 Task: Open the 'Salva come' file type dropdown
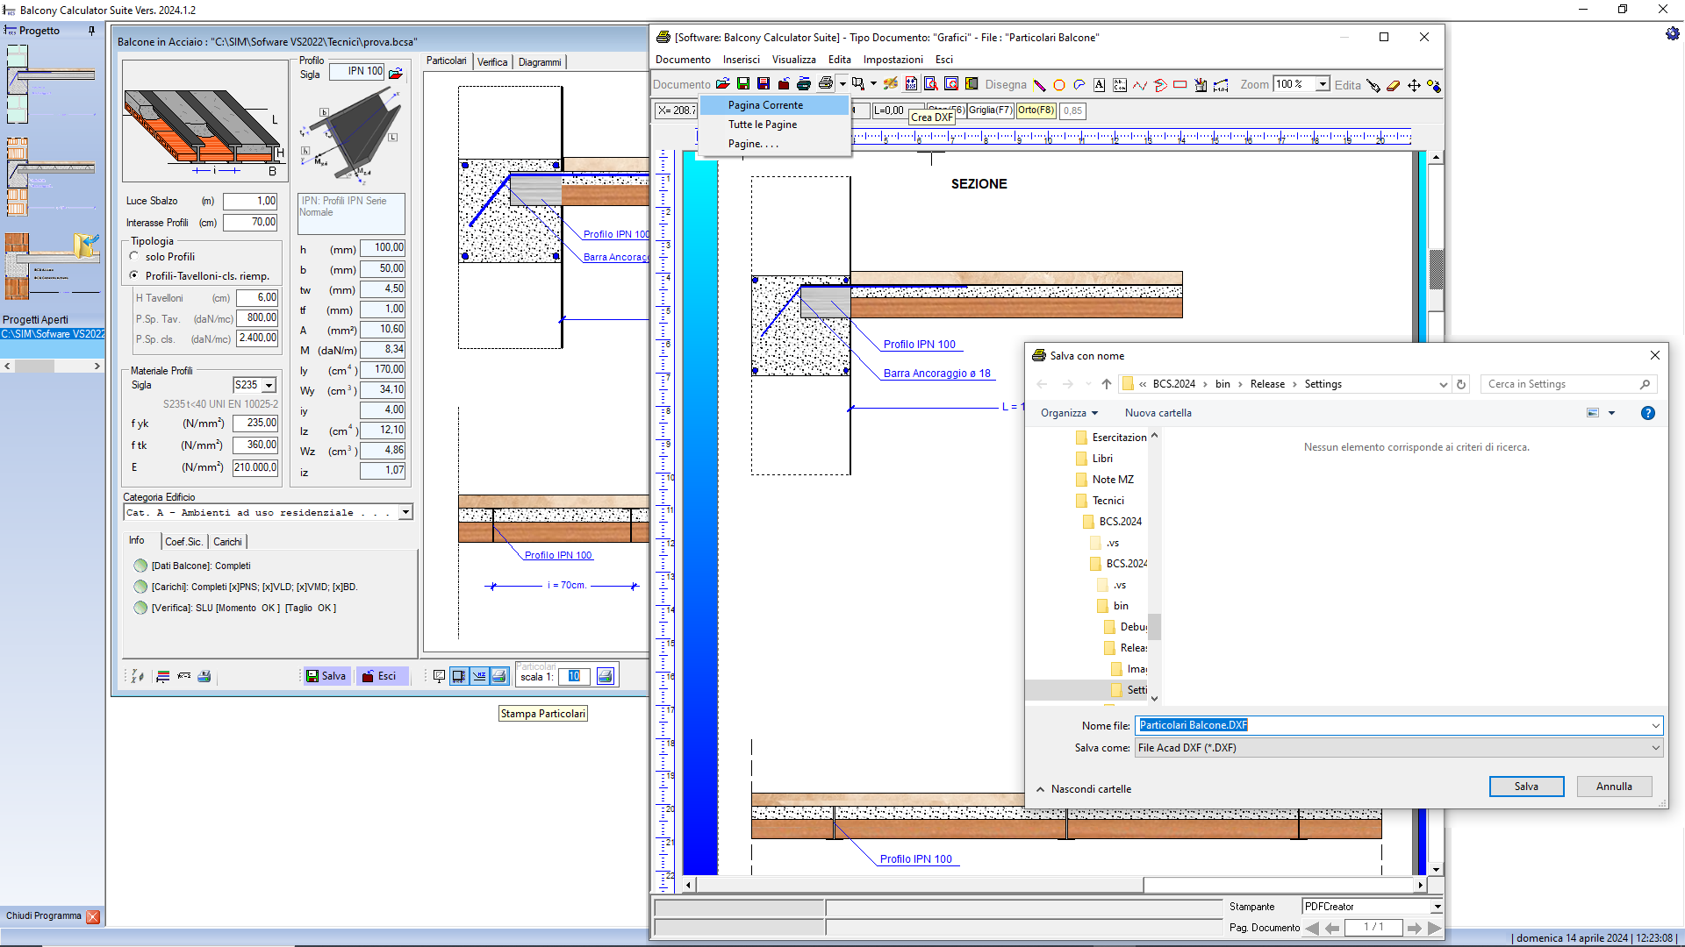coord(1399,748)
